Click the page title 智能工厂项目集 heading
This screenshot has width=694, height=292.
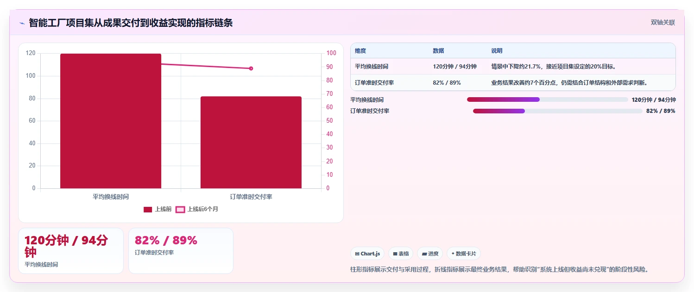(131, 23)
